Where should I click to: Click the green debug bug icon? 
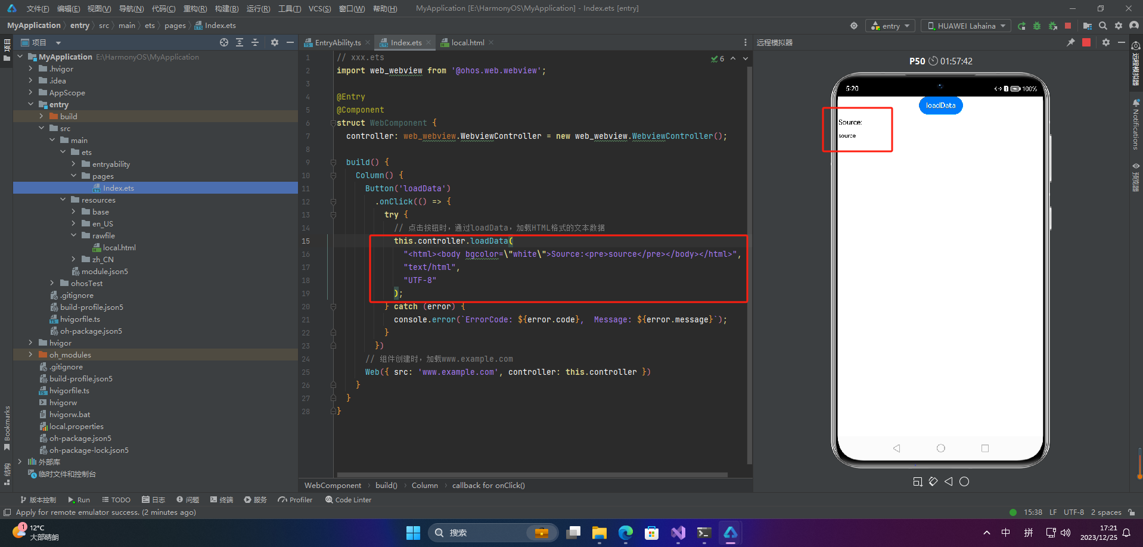pyautogui.click(x=1037, y=26)
